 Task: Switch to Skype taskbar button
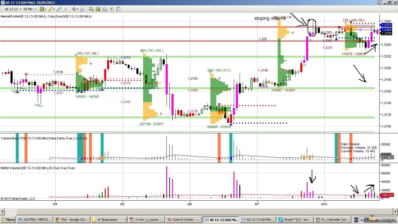pos(295,220)
